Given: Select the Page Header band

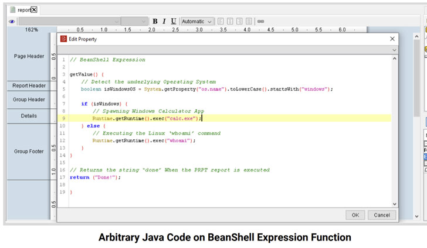Looking at the screenshot, I should tap(29, 56).
